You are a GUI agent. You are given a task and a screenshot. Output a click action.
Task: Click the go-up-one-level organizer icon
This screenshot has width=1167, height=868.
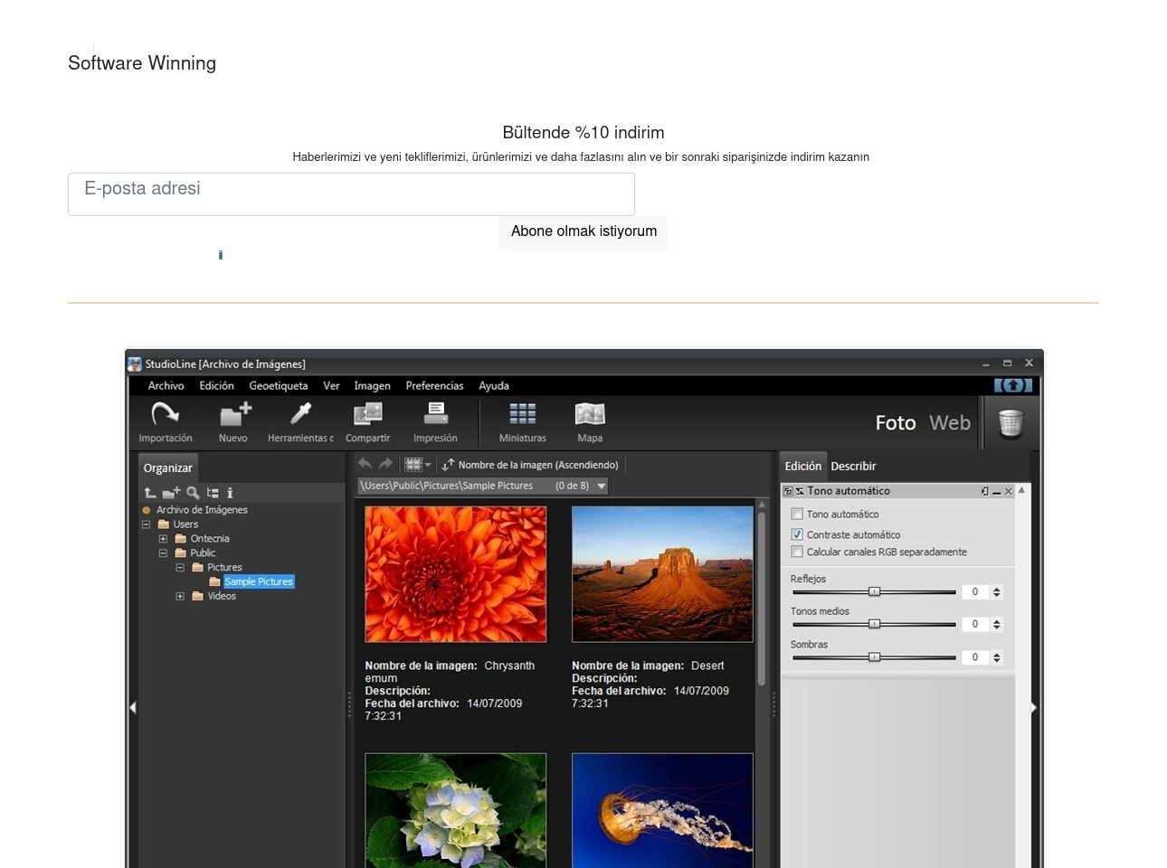coord(150,493)
